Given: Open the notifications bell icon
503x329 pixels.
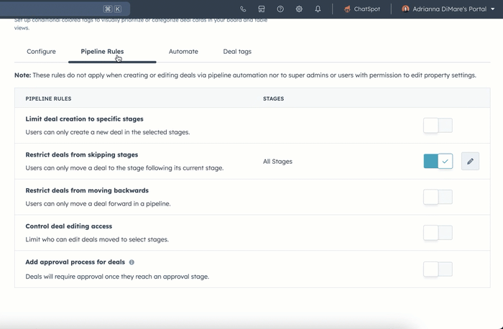Looking at the screenshot, I should [318, 9].
